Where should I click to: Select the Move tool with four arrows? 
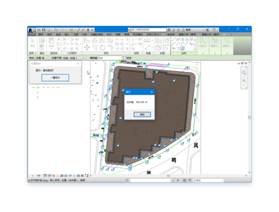(x=87, y=47)
